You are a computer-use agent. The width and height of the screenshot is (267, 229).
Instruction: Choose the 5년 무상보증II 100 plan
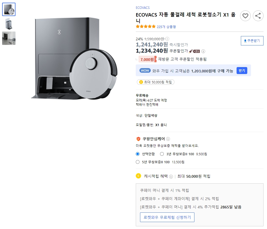138,162
